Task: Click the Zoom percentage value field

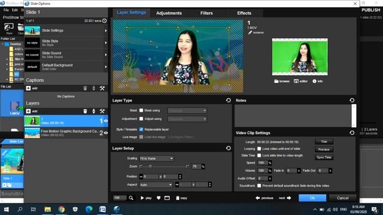Action: click(x=196, y=167)
